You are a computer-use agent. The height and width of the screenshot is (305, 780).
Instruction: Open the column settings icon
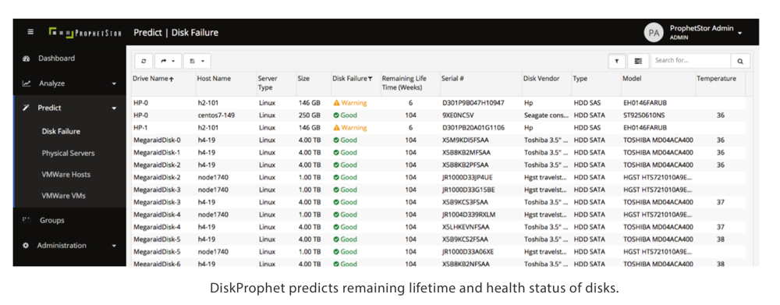coord(638,61)
